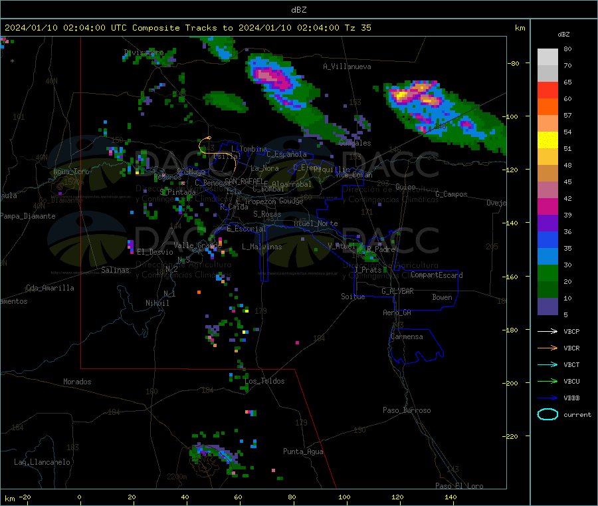This screenshot has width=598, height=506.
Task: Click the white VBCP arrow legend icon
Action: [x=548, y=331]
